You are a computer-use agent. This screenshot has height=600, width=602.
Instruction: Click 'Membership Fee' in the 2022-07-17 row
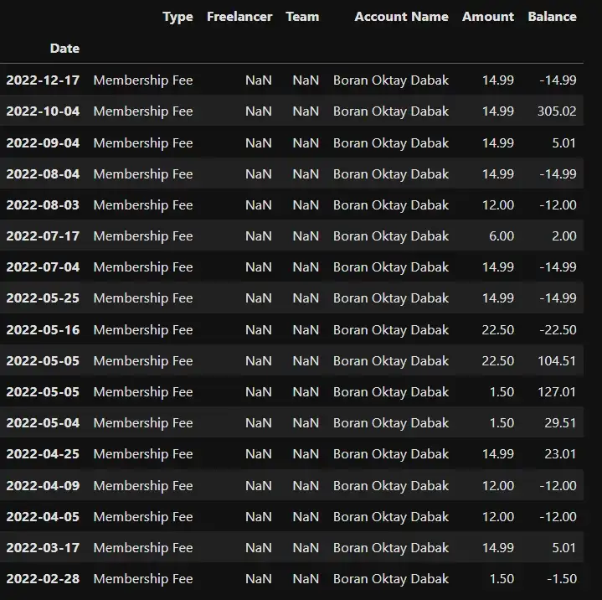(x=143, y=235)
